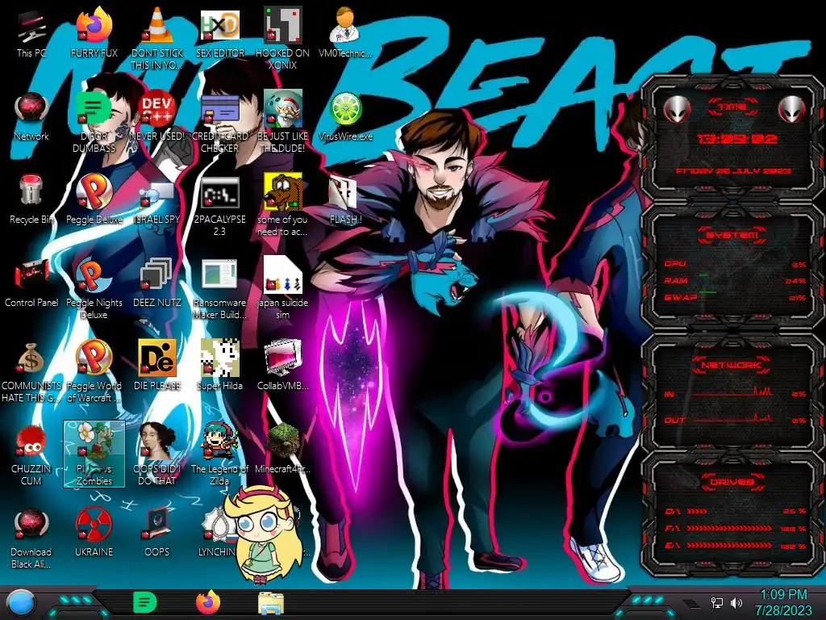Click the left alien head on the TIME widget
The width and height of the screenshot is (826, 620).
(x=677, y=110)
